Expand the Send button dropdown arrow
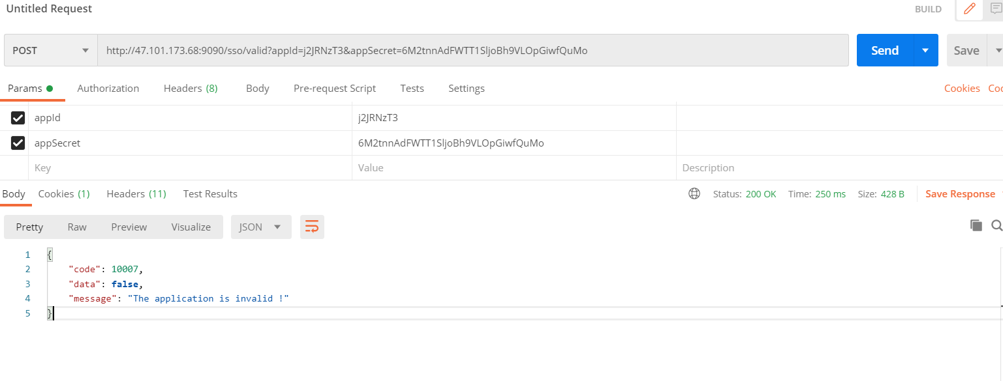The image size is (1003, 381). 925,50
